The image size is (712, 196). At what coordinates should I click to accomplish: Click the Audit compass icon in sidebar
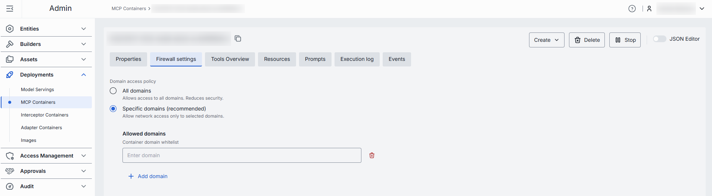tap(10, 186)
